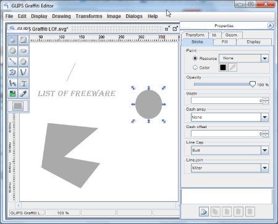This screenshot has width=278, height=224.
Task: Switch to the Fill tab
Action: [x=225, y=42]
